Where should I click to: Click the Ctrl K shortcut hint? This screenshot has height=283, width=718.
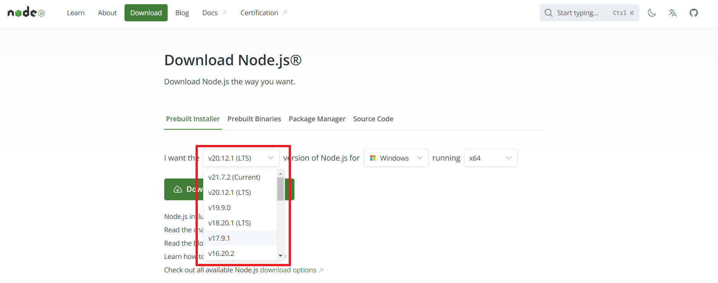click(623, 13)
